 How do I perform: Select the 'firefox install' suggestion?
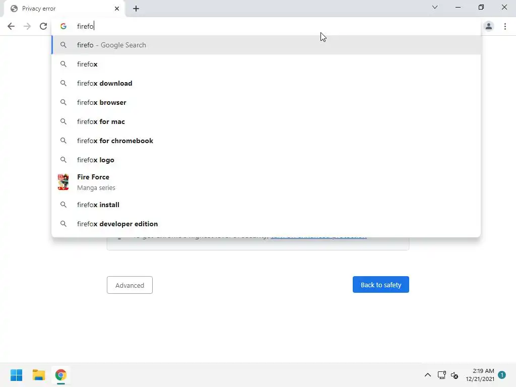click(x=266, y=205)
